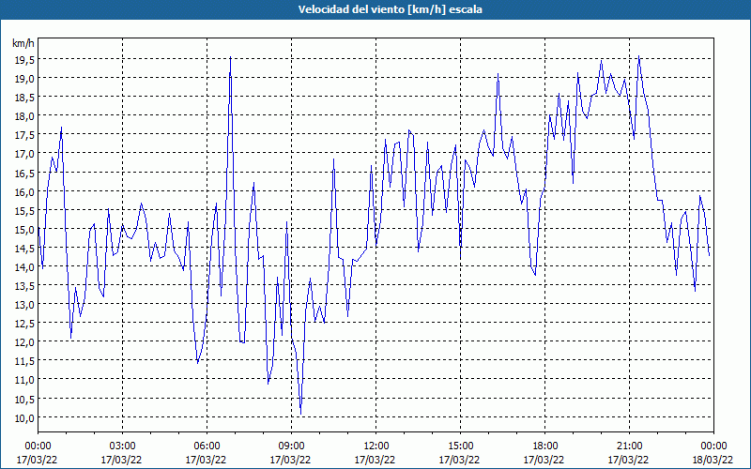Select the '10,0' y-axis label
Viewport: 751px width, 469px height.
23,418
